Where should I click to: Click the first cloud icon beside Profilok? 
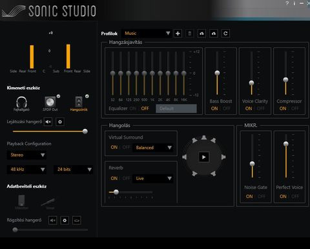tap(201, 34)
